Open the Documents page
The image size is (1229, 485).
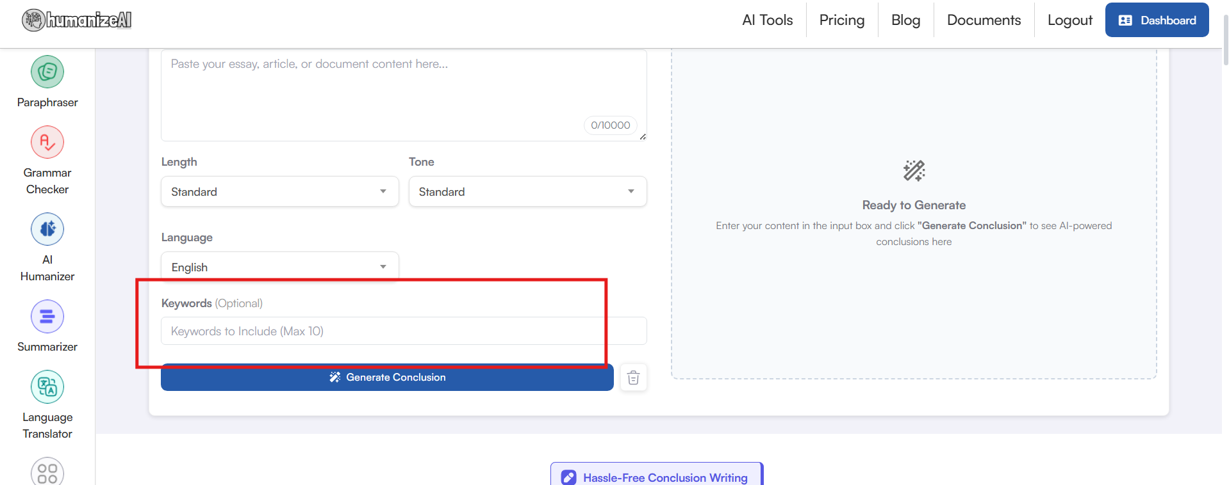pyautogui.click(x=984, y=20)
